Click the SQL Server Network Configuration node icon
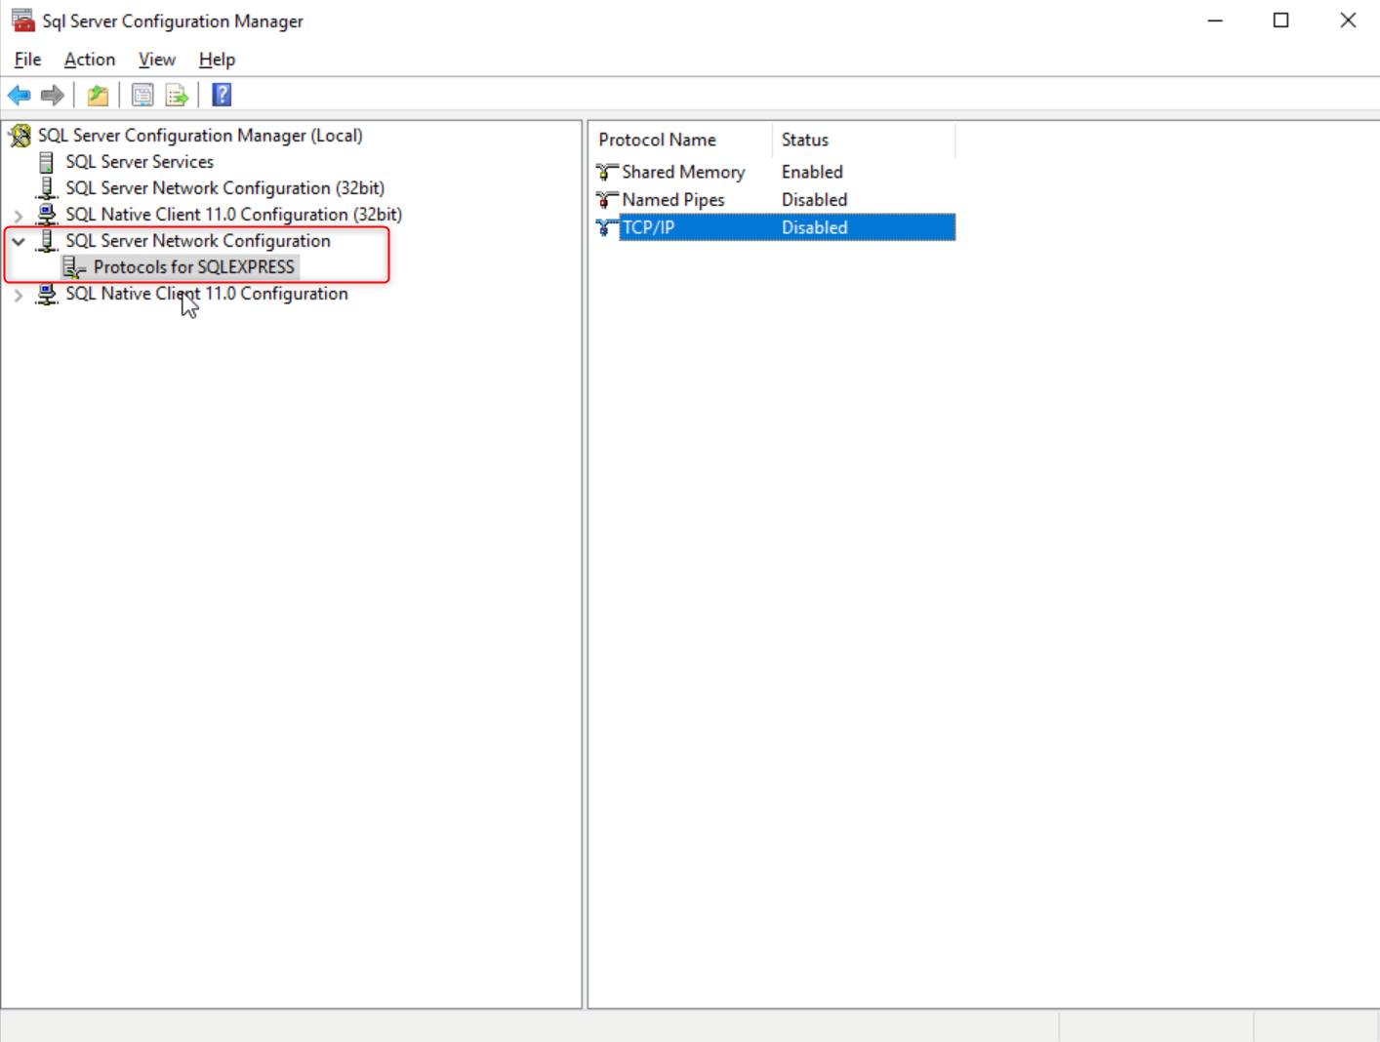 (x=46, y=241)
